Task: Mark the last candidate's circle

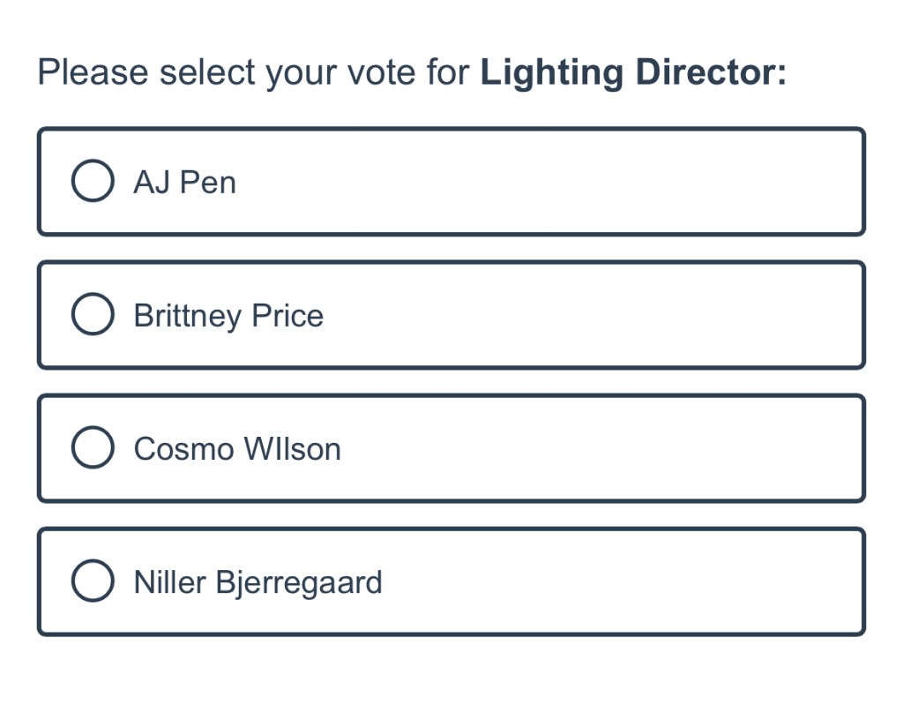Action: [93, 581]
